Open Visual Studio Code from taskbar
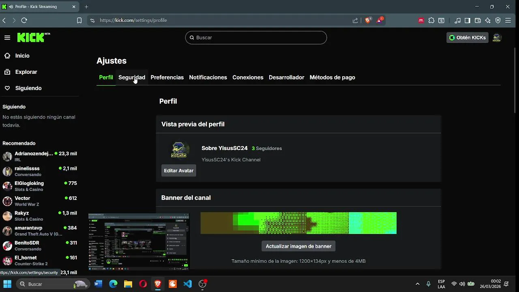The image size is (519, 292). (187, 284)
